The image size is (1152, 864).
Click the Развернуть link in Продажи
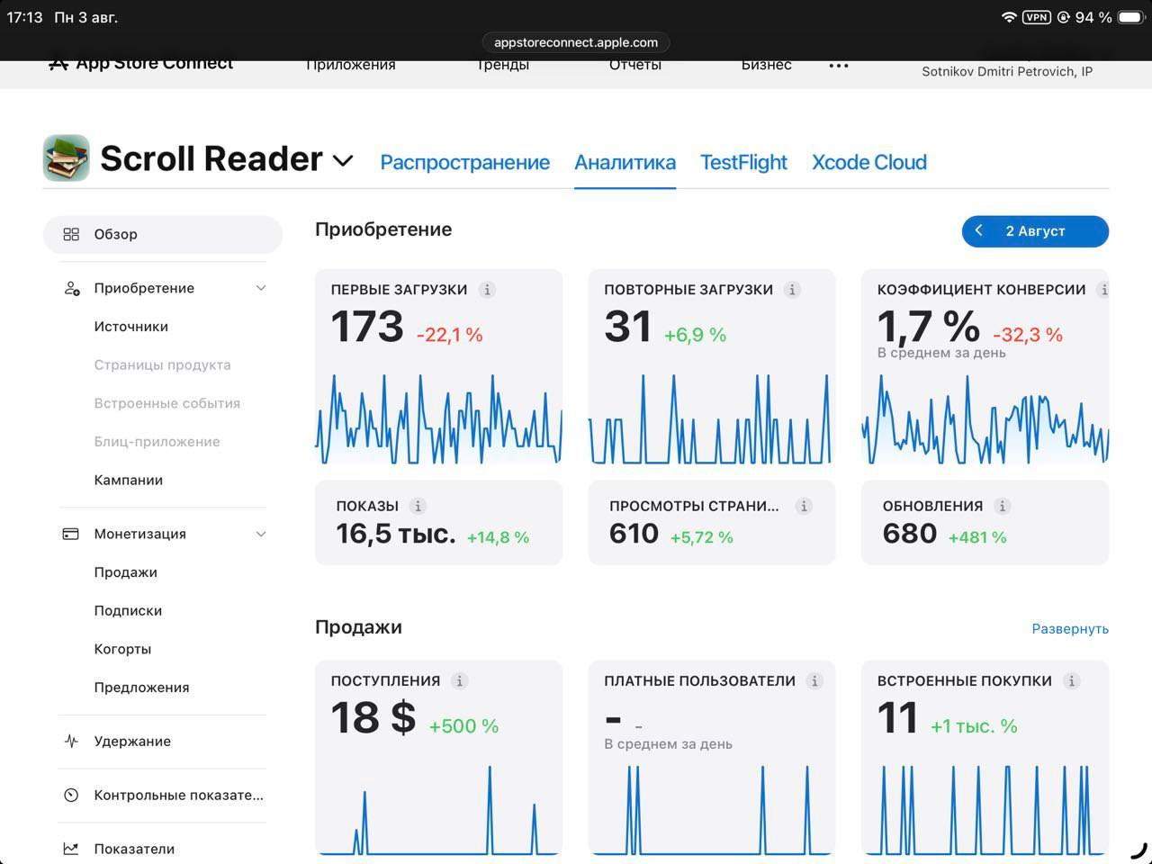click(1070, 628)
